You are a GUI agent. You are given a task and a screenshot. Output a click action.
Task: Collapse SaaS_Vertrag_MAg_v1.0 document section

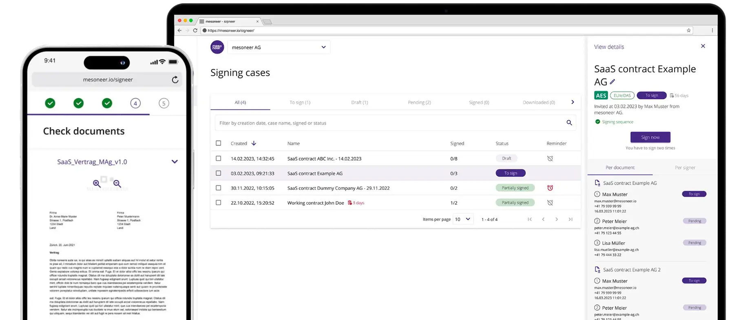pyautogui.click(x=175, y=162)
